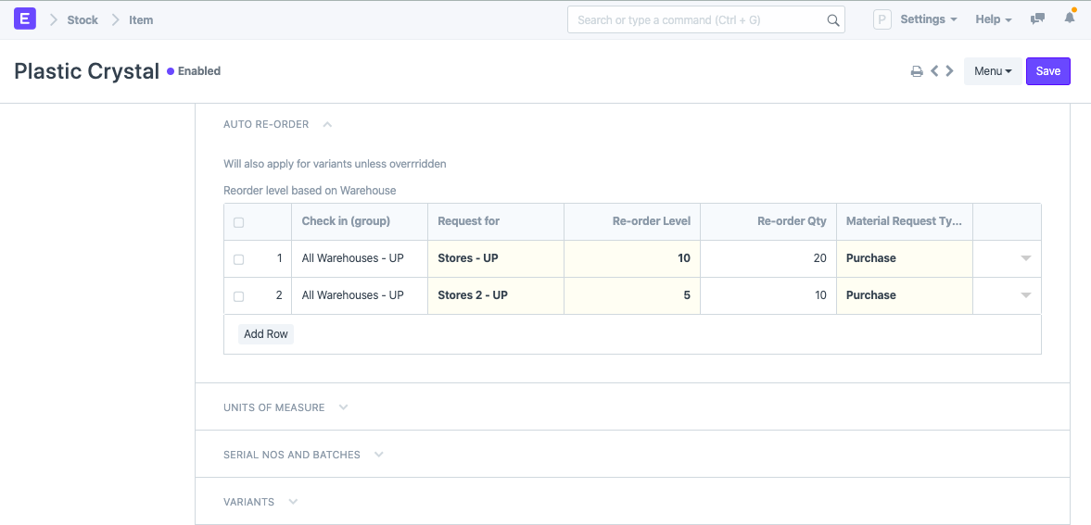This screenshot has width=1091, height=525.
Task: Select all rows with header checkbox
Action: (239, 222)
